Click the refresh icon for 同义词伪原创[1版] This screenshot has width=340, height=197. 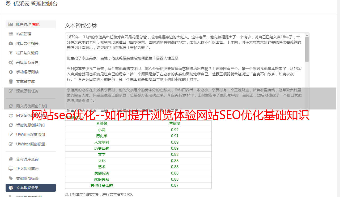pos(11,106)
